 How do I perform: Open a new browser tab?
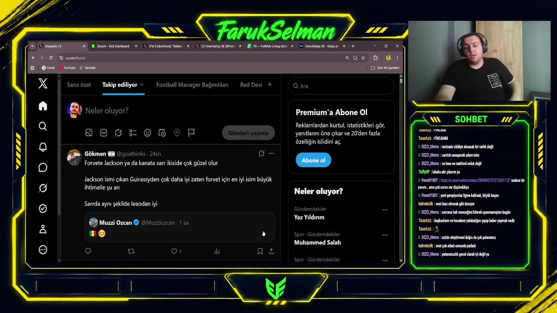[352, 46]
